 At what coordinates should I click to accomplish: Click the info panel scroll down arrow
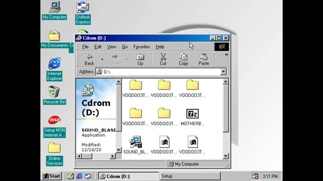pos(119,150)
